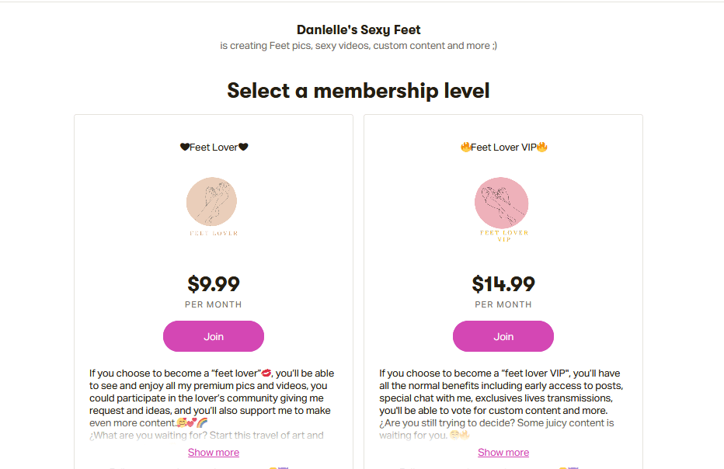Screen dimensions: 724x469
Task: Click the kiss lips emoji in Feet Lover description
Action: (x=266, y=373)
